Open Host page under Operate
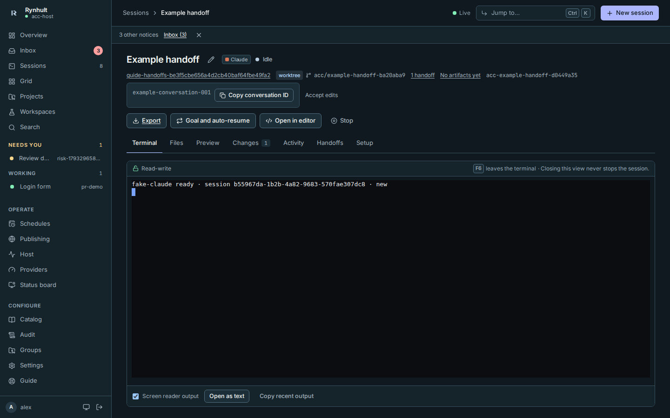 [x=55, y=255]
